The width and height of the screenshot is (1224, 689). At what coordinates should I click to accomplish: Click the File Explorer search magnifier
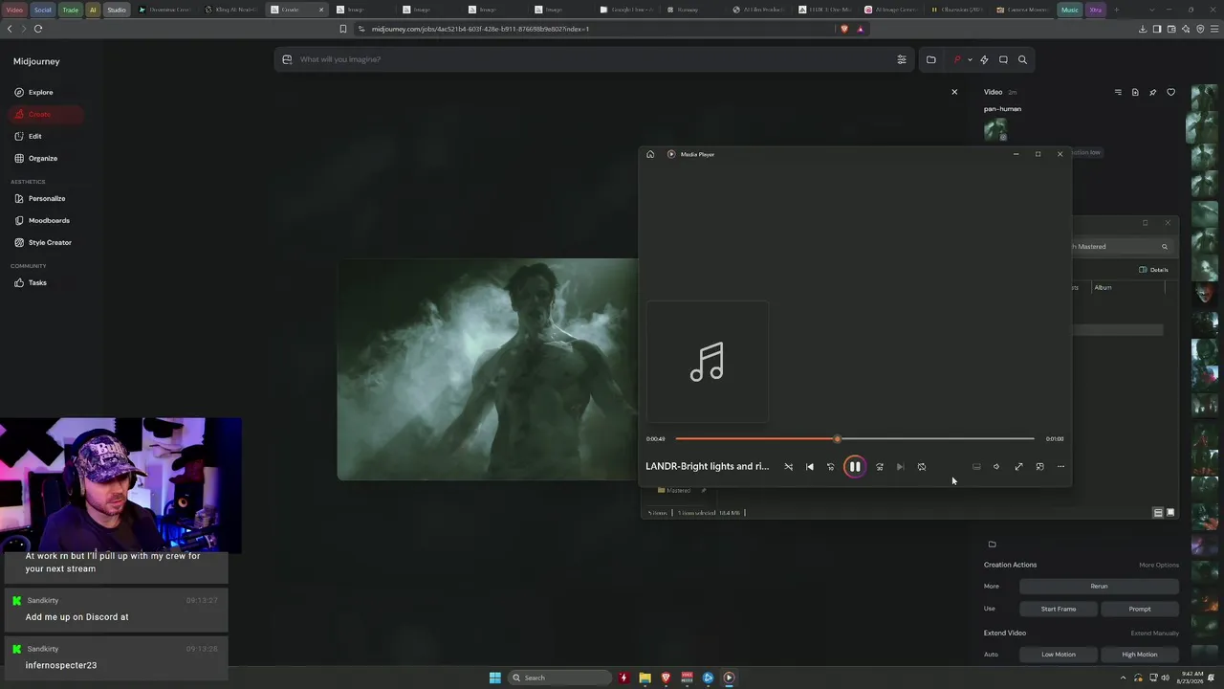(1165, 247)
